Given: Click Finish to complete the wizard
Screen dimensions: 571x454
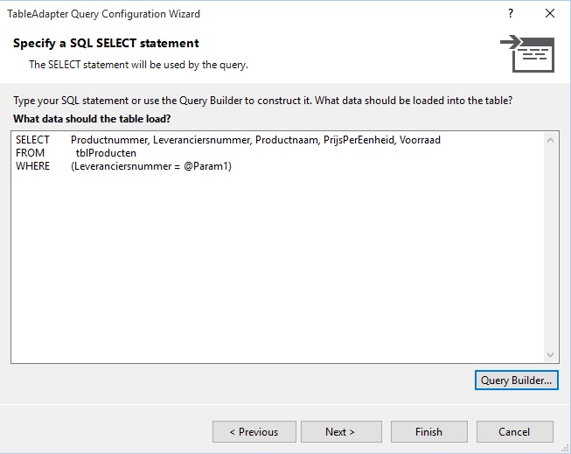Looking at the screenshot, I should pyautogui.click(x=429, y=432).
